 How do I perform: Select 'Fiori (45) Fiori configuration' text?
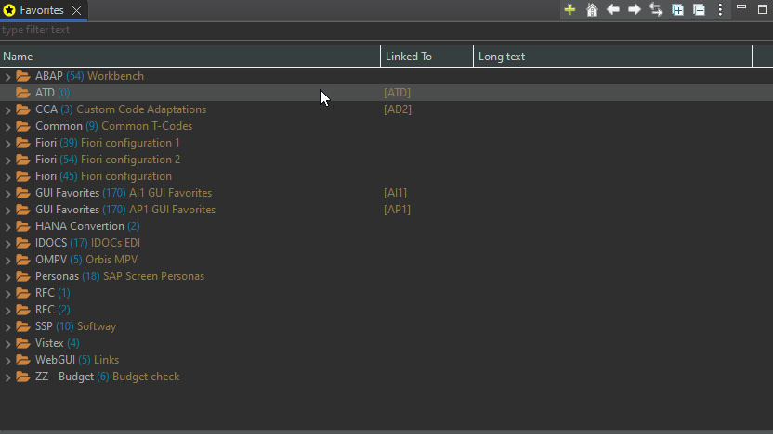point(103,176)
